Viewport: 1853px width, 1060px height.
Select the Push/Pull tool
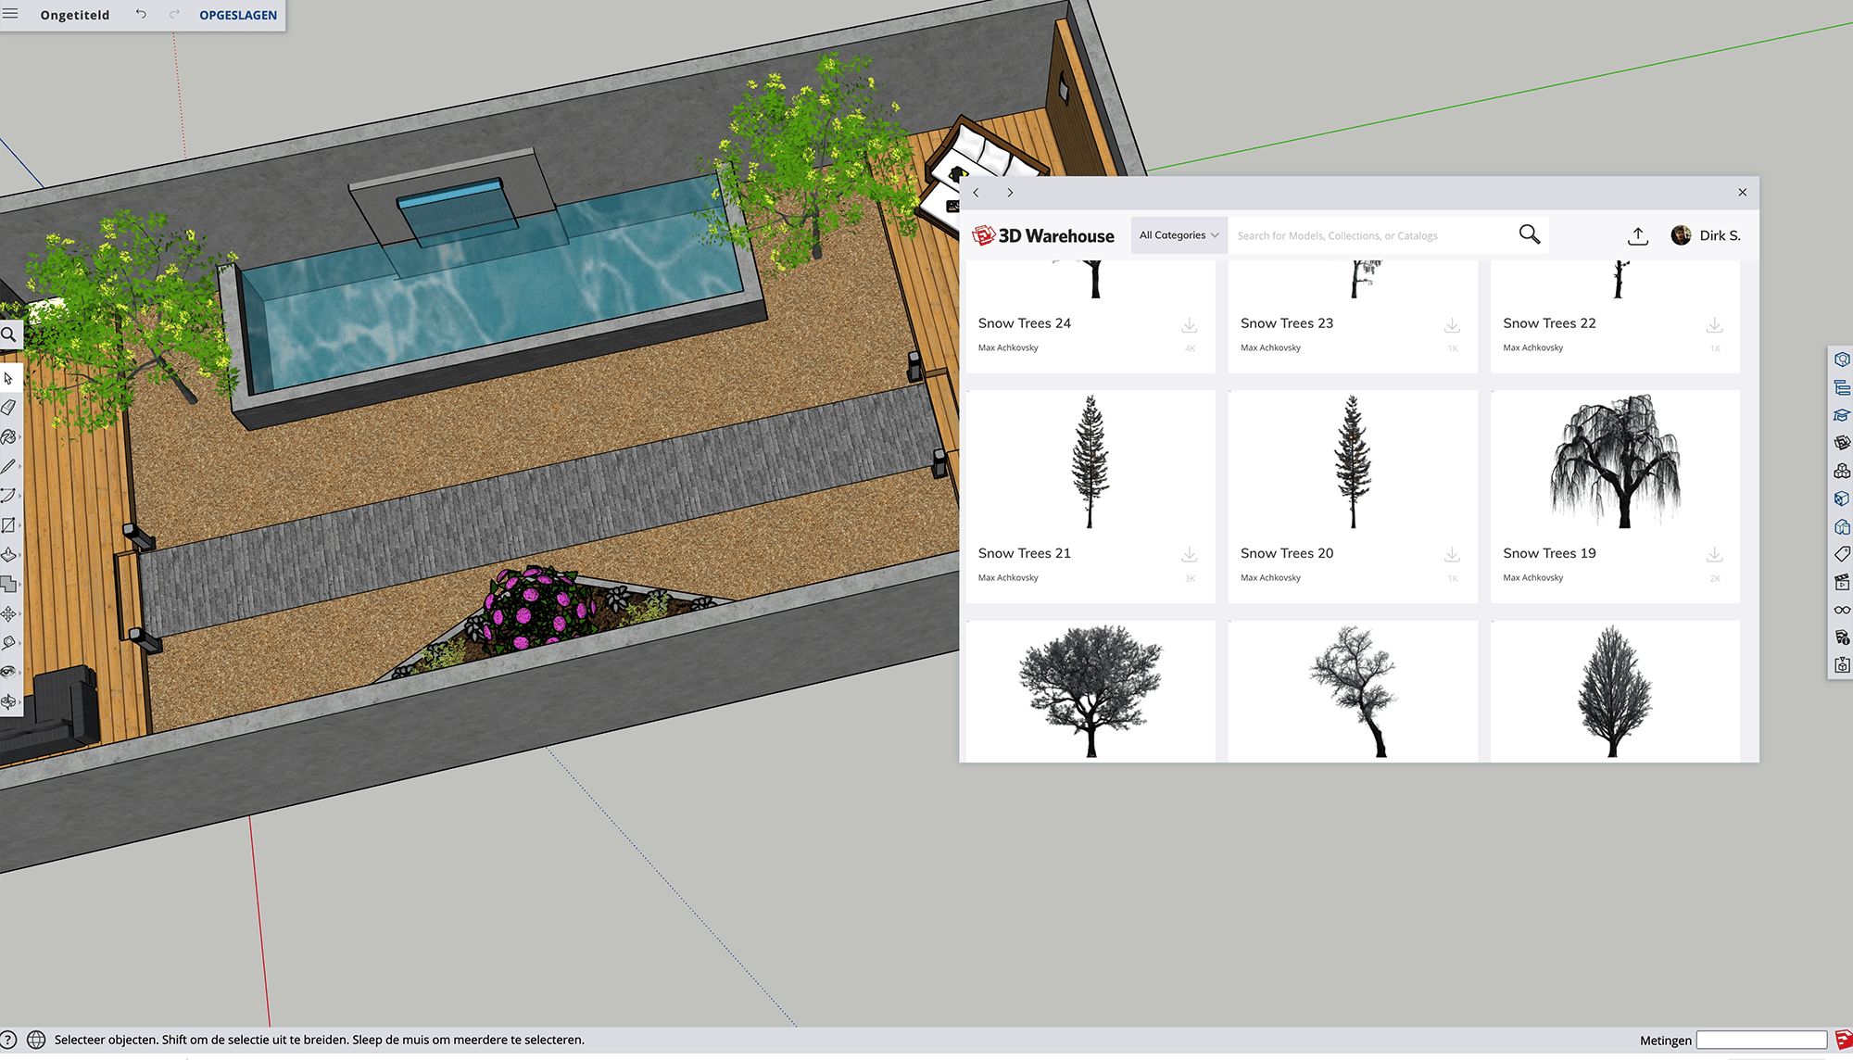[x=11, y=556]
